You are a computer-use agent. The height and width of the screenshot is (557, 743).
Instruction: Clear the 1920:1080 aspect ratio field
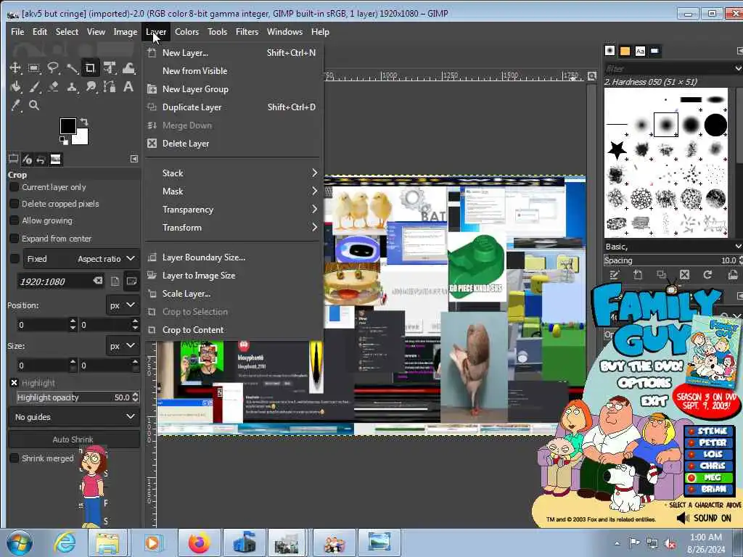click(98, 281)
